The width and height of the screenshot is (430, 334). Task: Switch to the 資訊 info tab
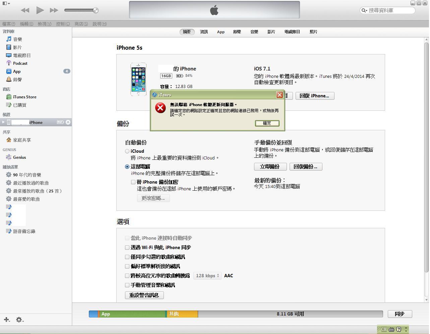coord(204,32)
